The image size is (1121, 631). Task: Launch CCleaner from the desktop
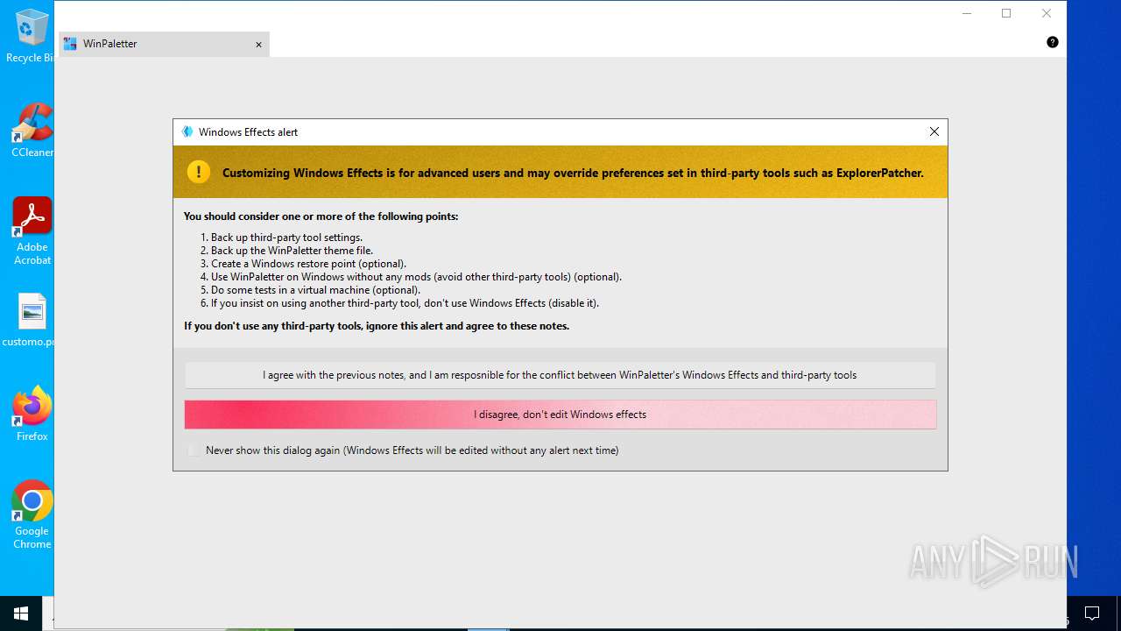[32, 130]
